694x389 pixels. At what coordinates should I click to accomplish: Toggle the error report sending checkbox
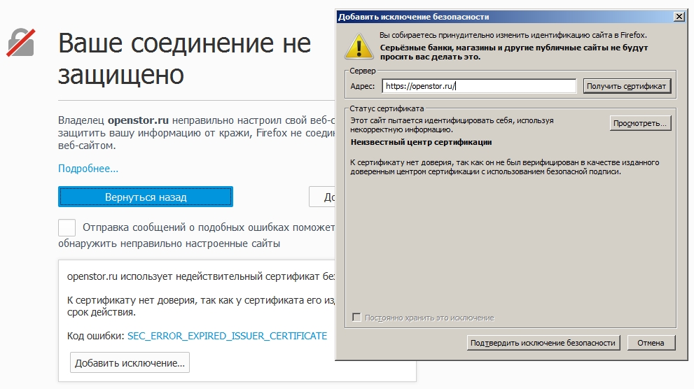point(67,227)
